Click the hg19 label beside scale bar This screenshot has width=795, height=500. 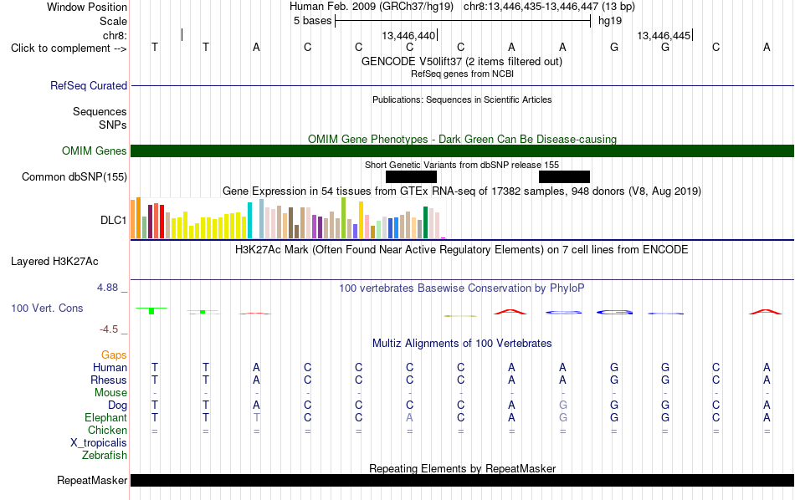610,21
